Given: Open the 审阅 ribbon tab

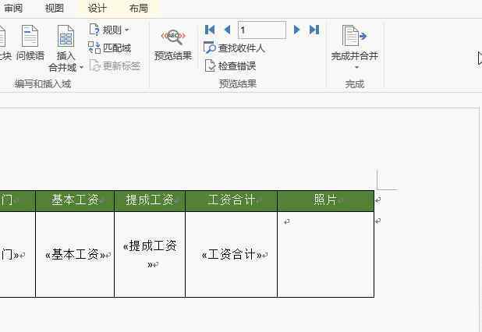Looking at the screenshot, I should click(x=13, y=8).
